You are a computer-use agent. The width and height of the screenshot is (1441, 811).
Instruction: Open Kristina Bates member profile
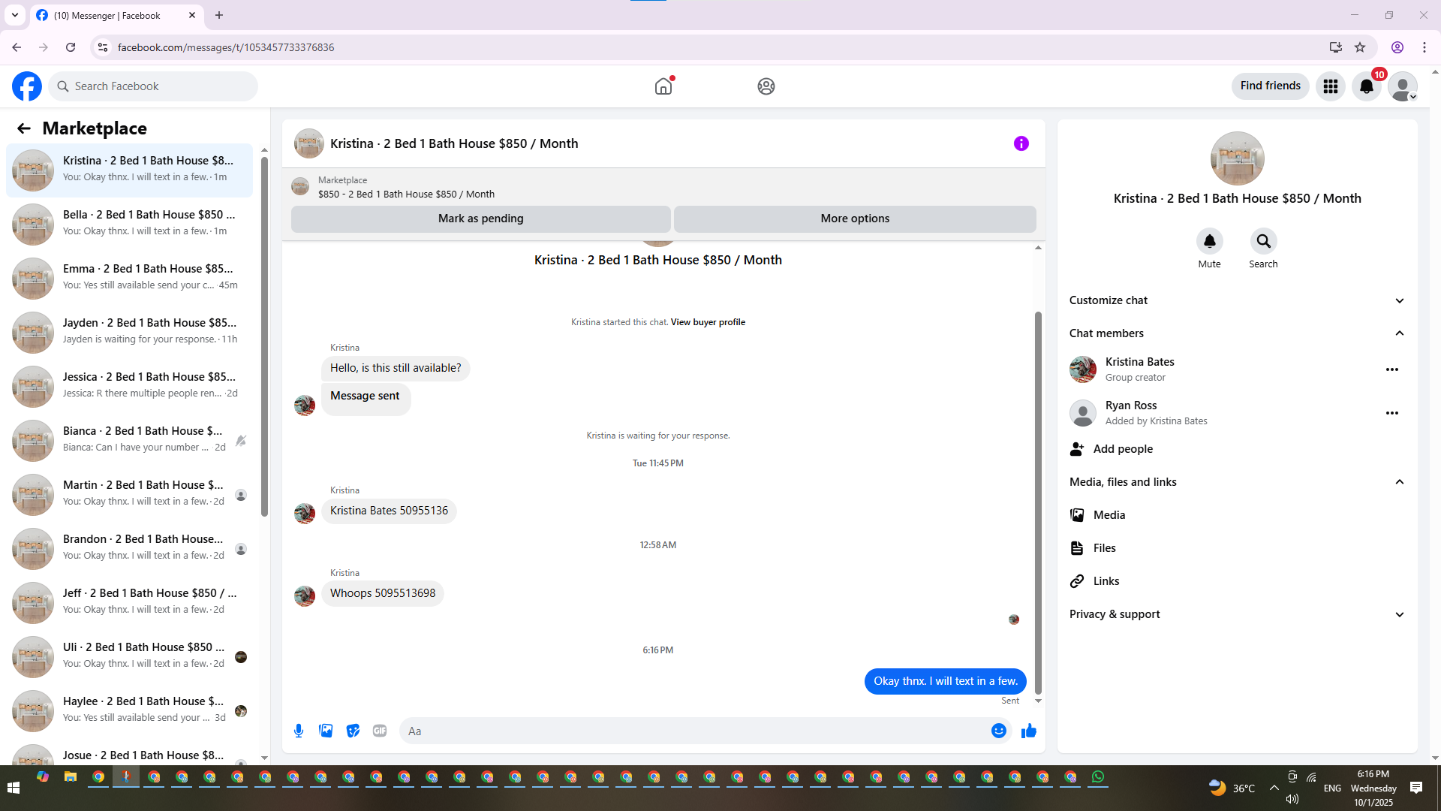(x=1139, y=369)
